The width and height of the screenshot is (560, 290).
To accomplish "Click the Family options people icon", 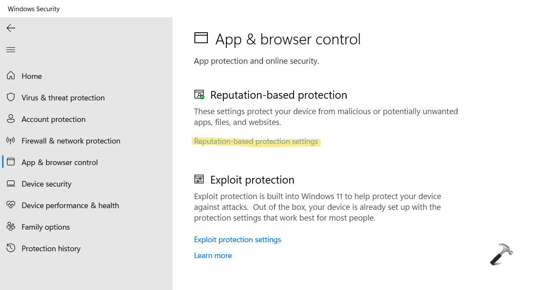I will (11, 227).
